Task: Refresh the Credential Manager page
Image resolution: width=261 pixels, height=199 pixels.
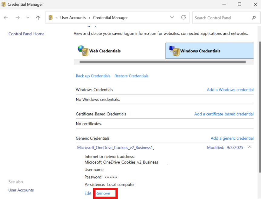Action: point(183,17)
